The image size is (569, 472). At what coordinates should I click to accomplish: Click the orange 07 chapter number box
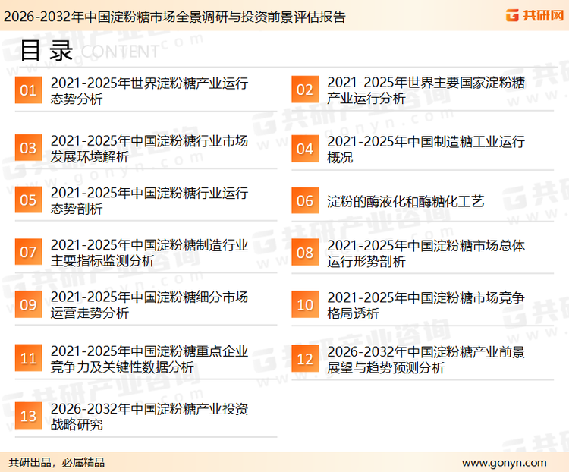click(28, 252)
